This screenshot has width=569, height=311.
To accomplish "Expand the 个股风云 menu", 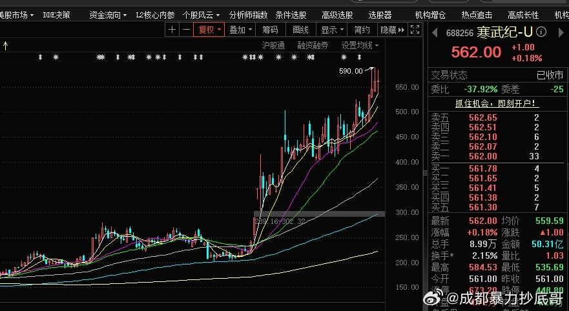I will point(201,15).
